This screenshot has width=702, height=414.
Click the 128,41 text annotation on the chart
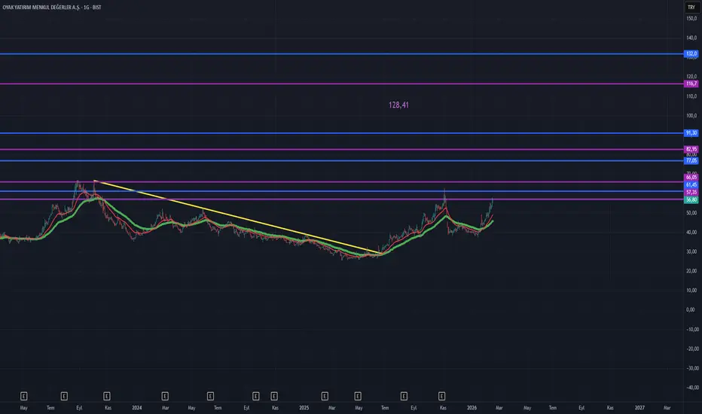[x=398, y=105]
